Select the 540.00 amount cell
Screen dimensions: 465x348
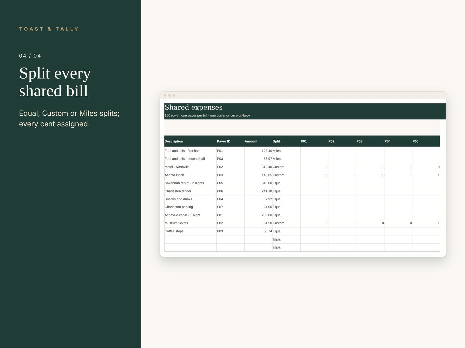click(x=258, y=183)
